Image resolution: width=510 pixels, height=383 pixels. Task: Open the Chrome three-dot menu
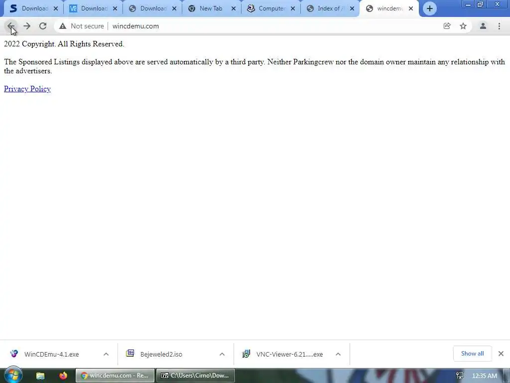pyautogui.click(x=499, y=26)
